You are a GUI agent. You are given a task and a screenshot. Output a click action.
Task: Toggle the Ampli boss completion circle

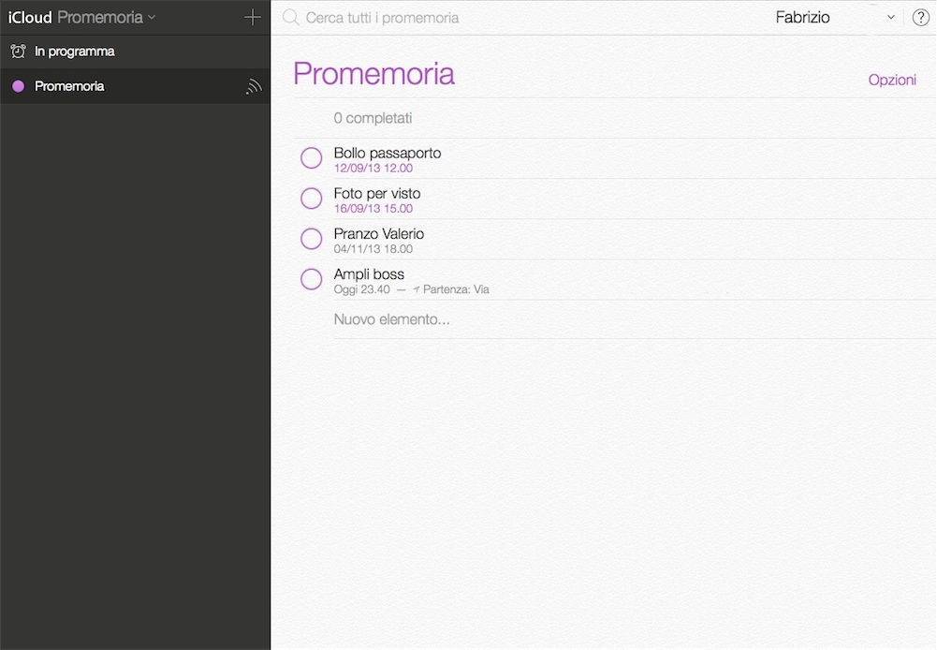pyautogui.click(x=311, y=279)
